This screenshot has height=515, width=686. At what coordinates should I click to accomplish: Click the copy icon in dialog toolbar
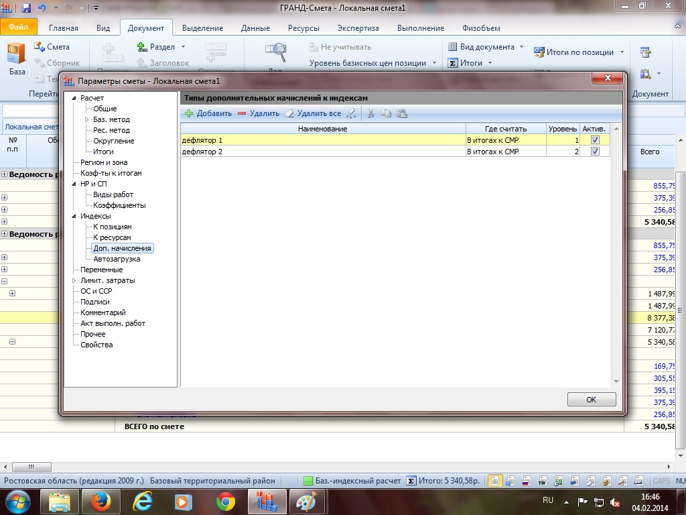point(386,113)
